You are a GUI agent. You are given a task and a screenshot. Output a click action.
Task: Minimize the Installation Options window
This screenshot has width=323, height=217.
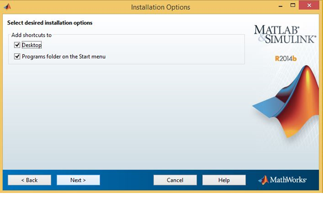pyautogui.click(x=281, y=6)
